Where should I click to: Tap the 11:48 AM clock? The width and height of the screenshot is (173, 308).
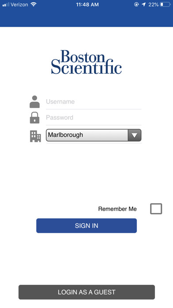[x=87, y=4]
